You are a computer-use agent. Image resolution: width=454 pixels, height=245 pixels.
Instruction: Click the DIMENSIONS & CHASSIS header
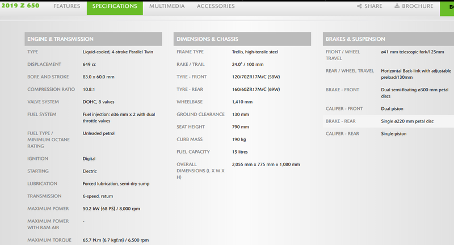click(x=242, y=39)
